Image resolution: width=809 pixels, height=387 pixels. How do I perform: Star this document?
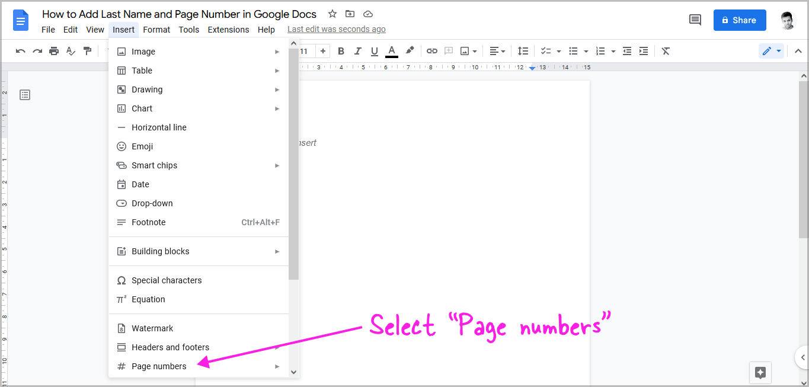[332, 14]
